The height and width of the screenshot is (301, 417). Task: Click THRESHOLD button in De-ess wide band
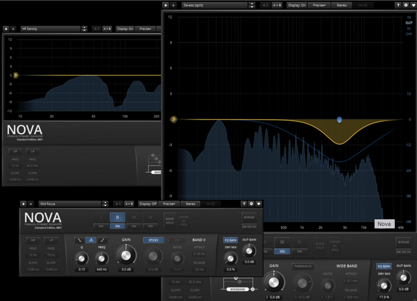click(x=303, y=266)
